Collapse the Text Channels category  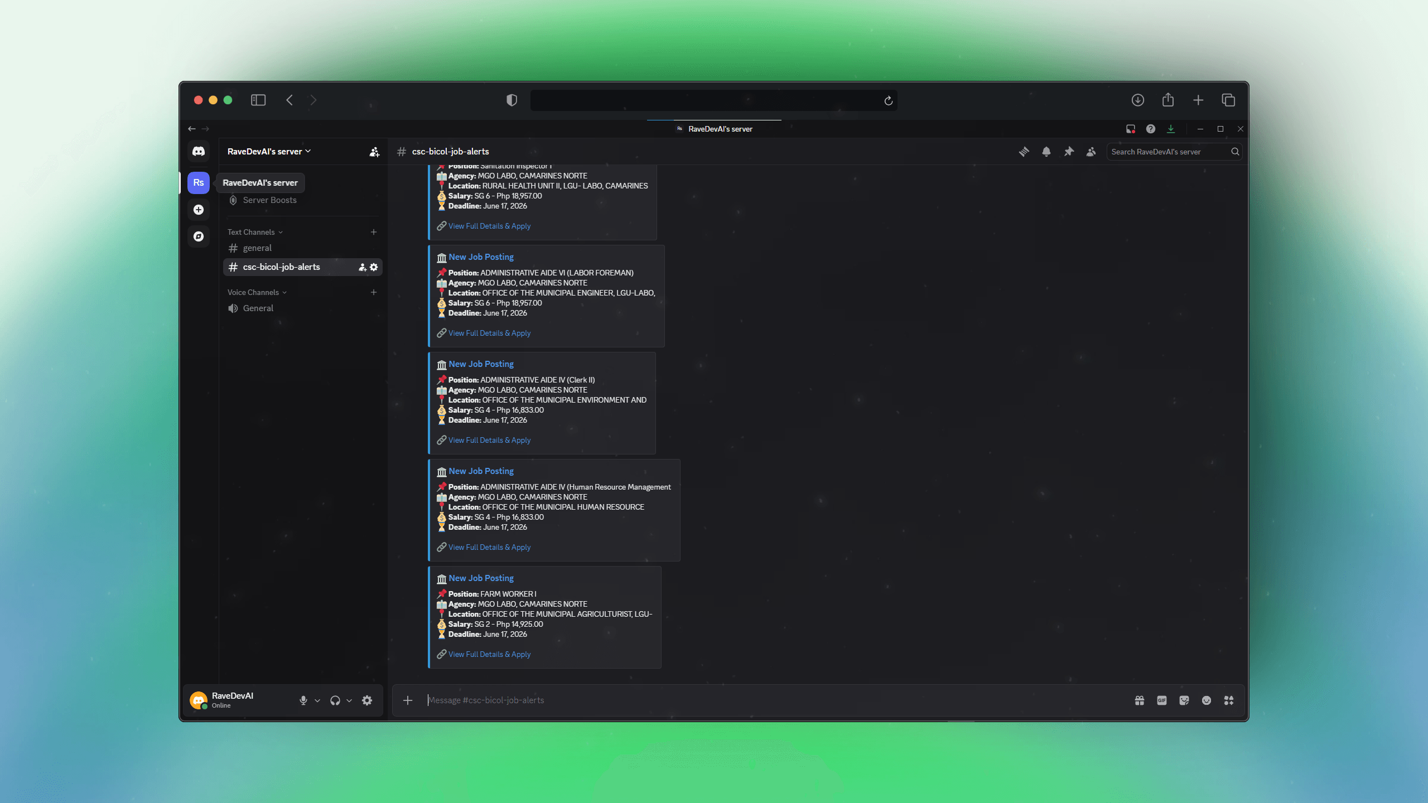tap(255, 232)
